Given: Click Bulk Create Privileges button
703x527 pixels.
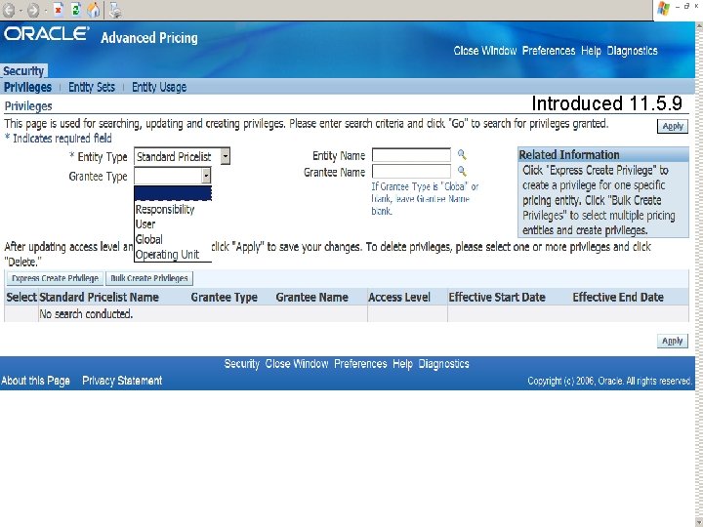Looking at the screenshot, I should [149, 278].
